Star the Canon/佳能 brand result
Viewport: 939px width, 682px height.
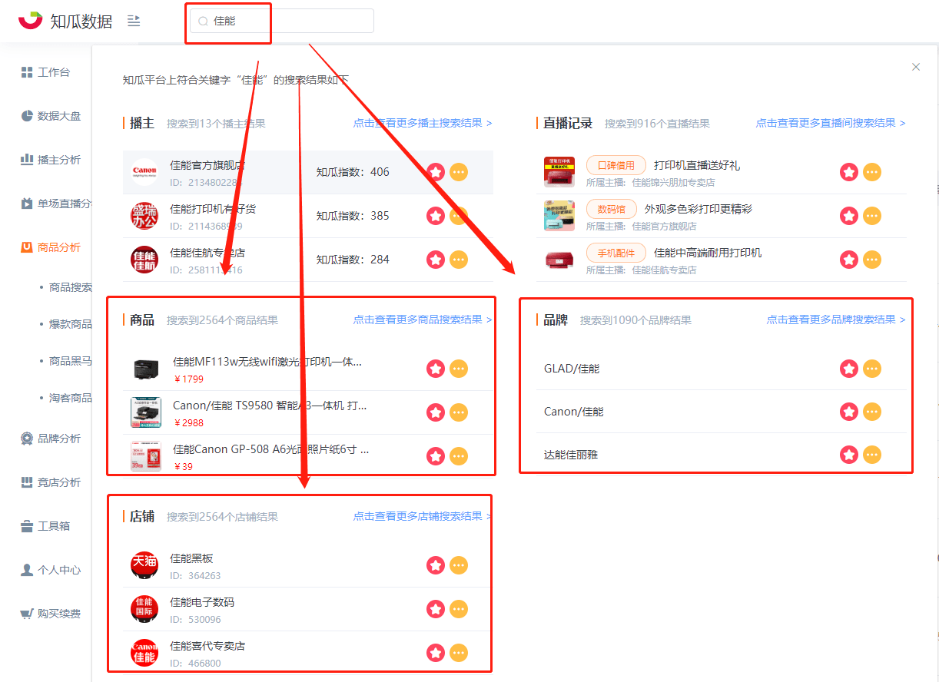(849, 412)
